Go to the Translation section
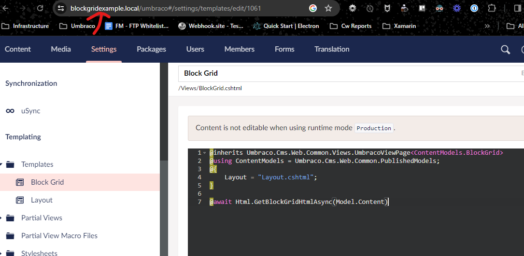The image size is (524, 256). tap(332, 49)
